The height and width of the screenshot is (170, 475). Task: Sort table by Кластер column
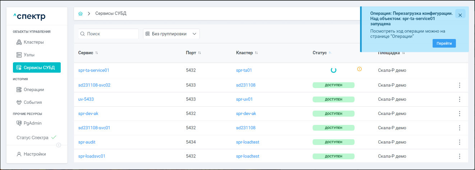pyautogui.click(x=256, y=53)
